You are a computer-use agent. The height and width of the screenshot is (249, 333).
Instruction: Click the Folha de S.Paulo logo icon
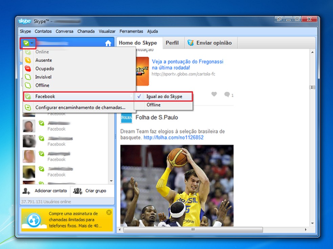coord(126,118)
